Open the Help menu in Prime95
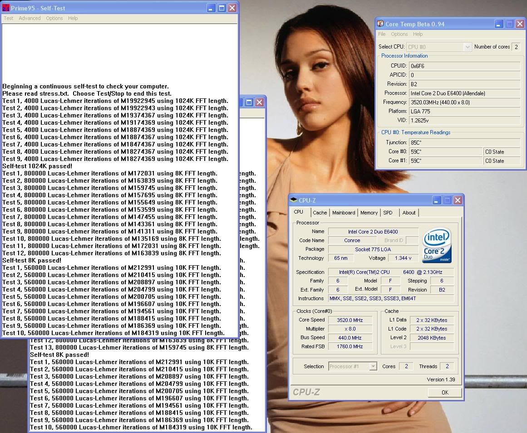The height and width of the screenshot is (433, 527). coord(73,18)
